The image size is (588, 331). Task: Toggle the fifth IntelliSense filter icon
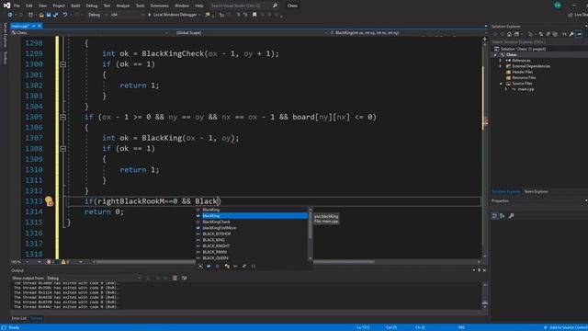click(x=235, y=266)
